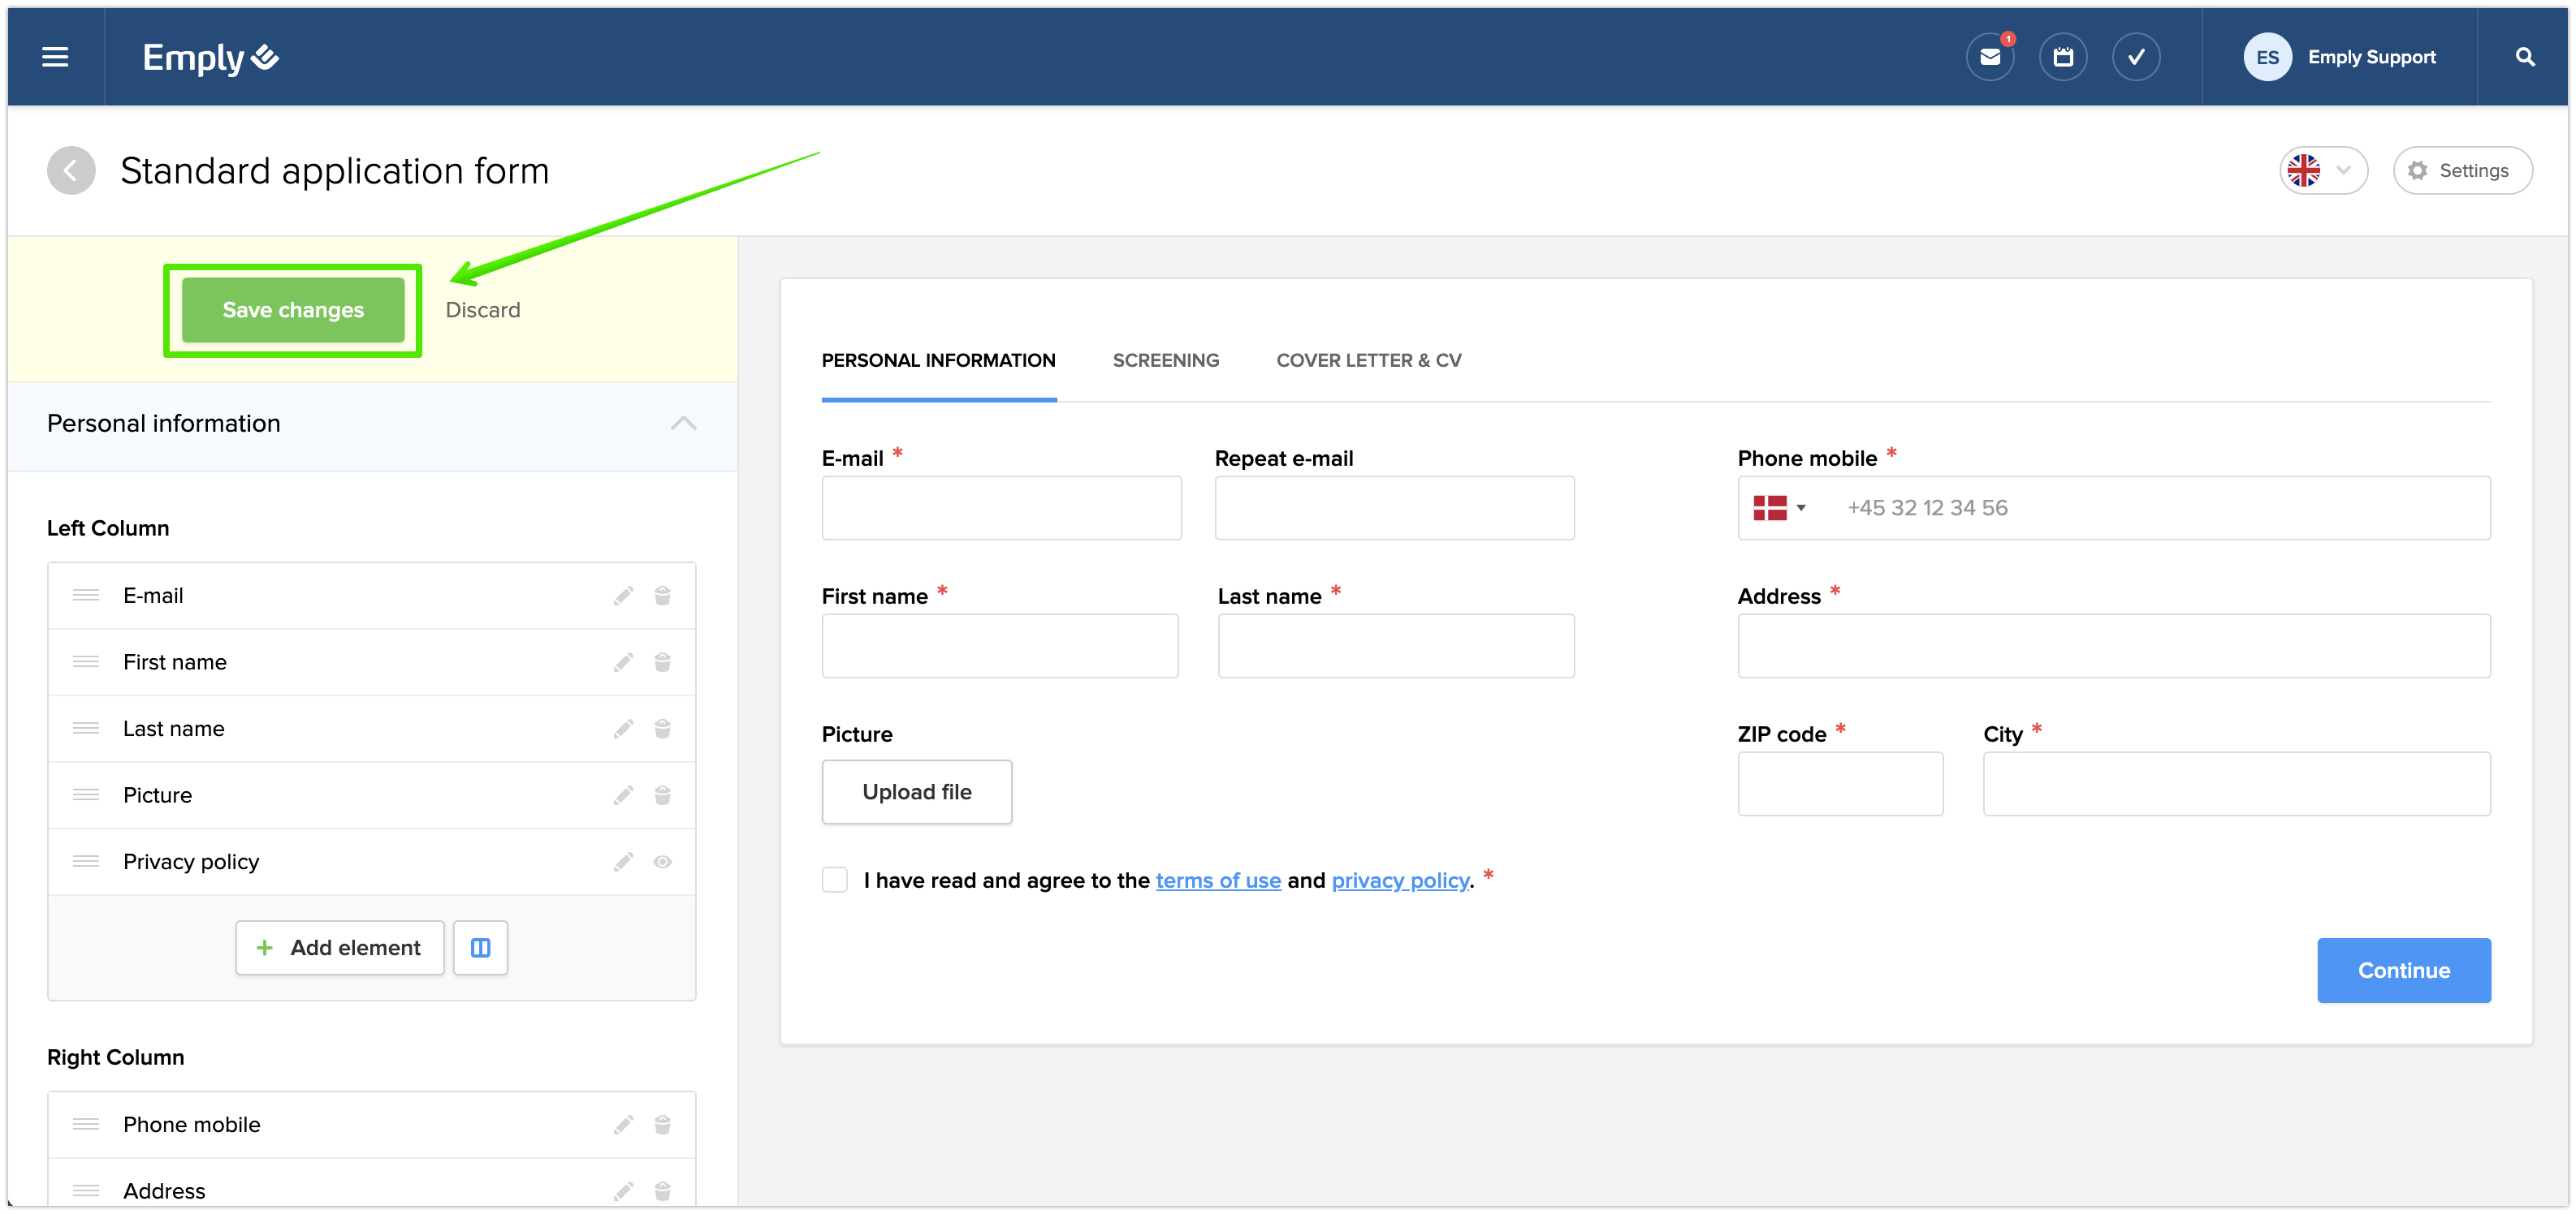Click the Add element button
Screen dimensions: 2576x1214
339,947
